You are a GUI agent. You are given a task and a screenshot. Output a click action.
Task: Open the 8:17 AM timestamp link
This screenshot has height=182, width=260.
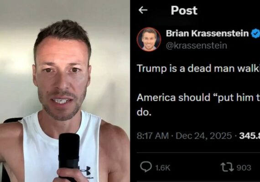coord(153,136)
